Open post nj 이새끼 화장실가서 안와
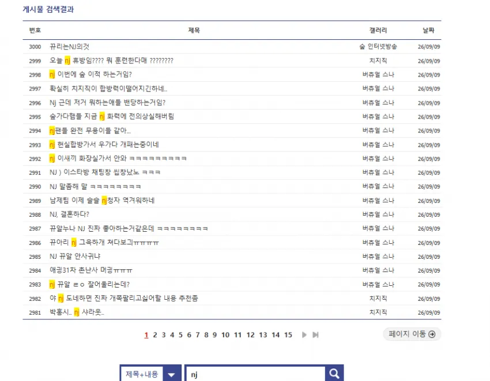This screenshot has height=381, width=490. point(118,158)
